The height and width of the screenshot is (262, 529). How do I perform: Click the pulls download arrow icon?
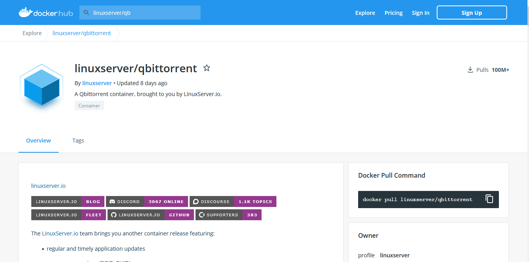[x=470, y=70]
